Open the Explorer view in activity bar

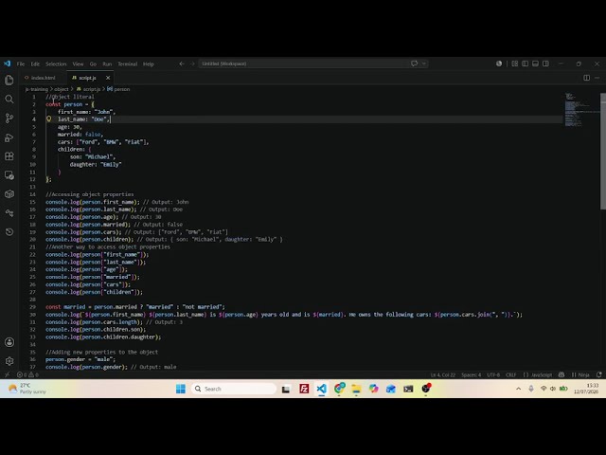click(9, 80)
